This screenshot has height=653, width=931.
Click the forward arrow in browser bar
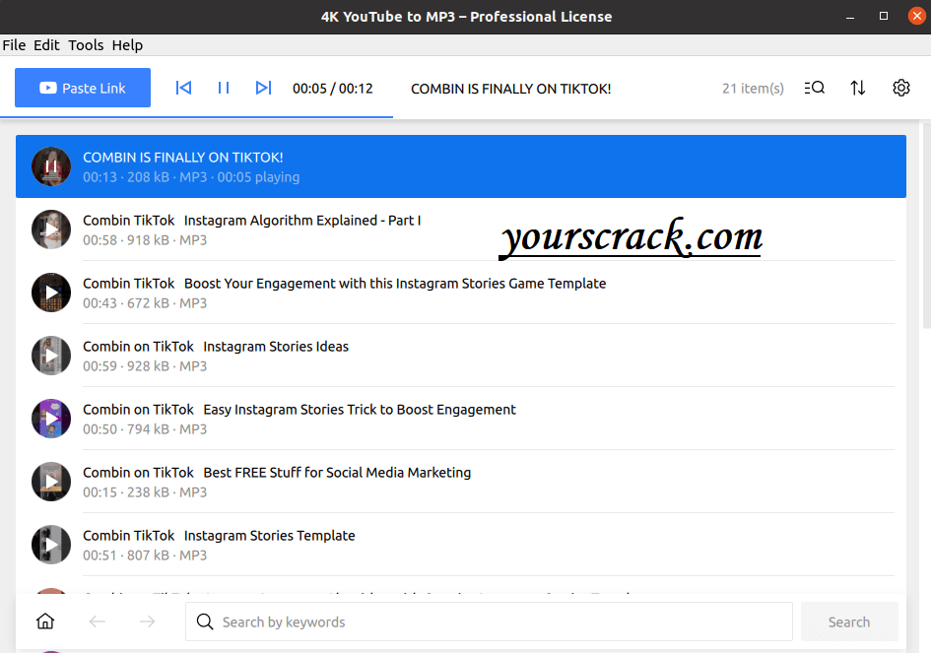[x=147, y=621]
